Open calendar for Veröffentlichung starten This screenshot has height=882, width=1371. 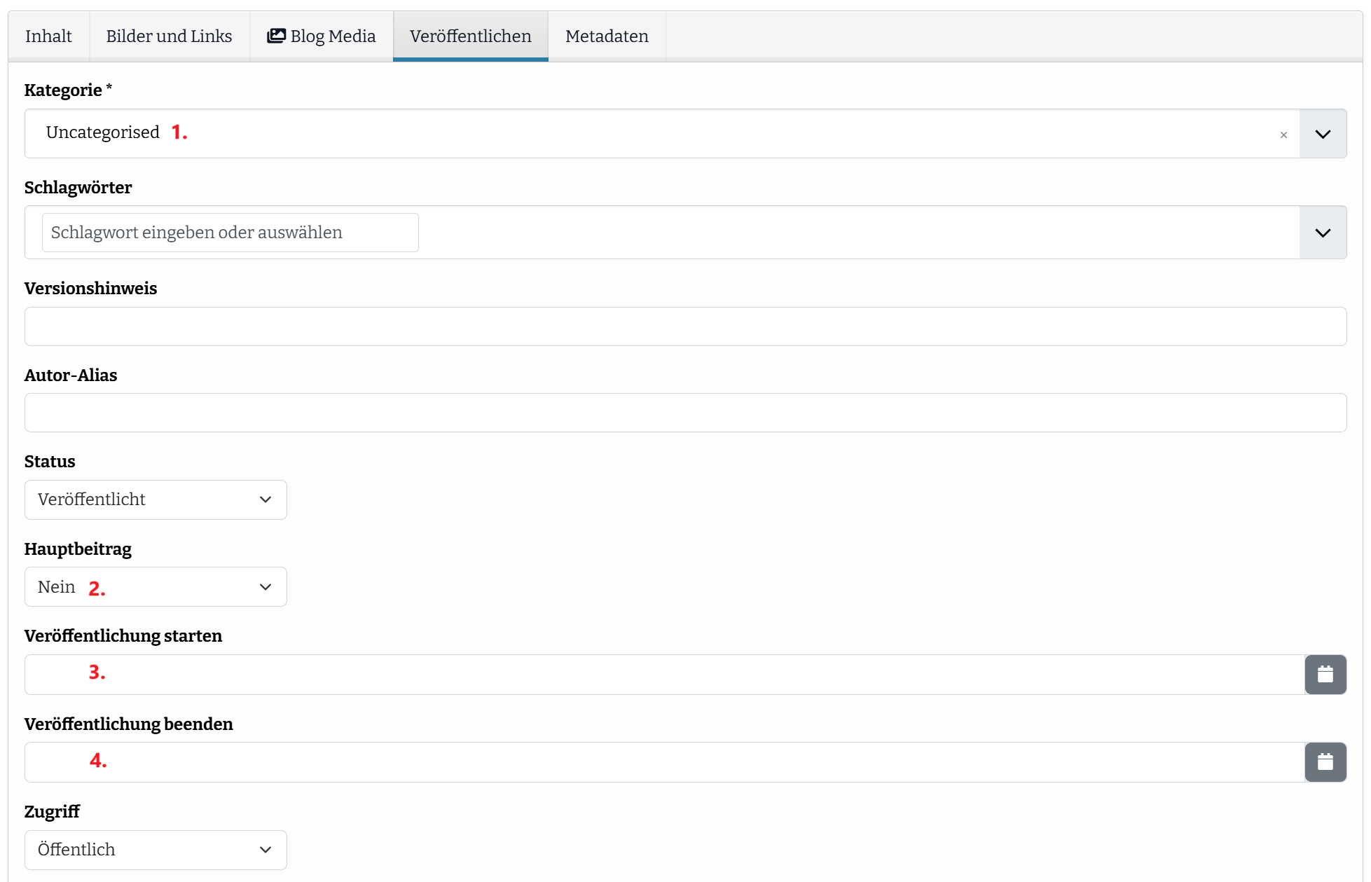[1325, 675]
